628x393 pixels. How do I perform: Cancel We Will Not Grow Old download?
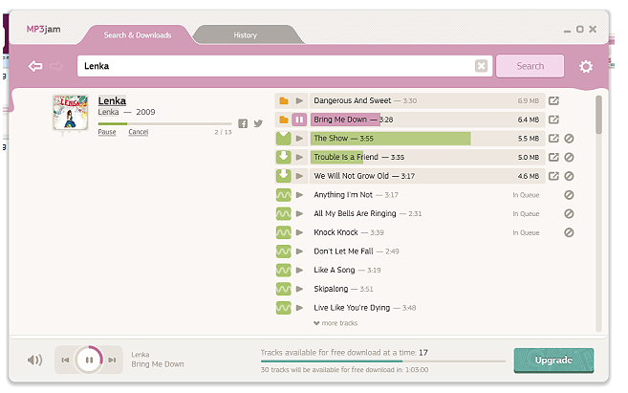[x=569, y=176]
